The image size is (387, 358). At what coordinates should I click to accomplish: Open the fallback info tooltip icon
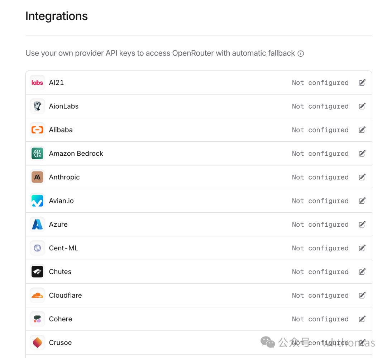click(301, 53)
